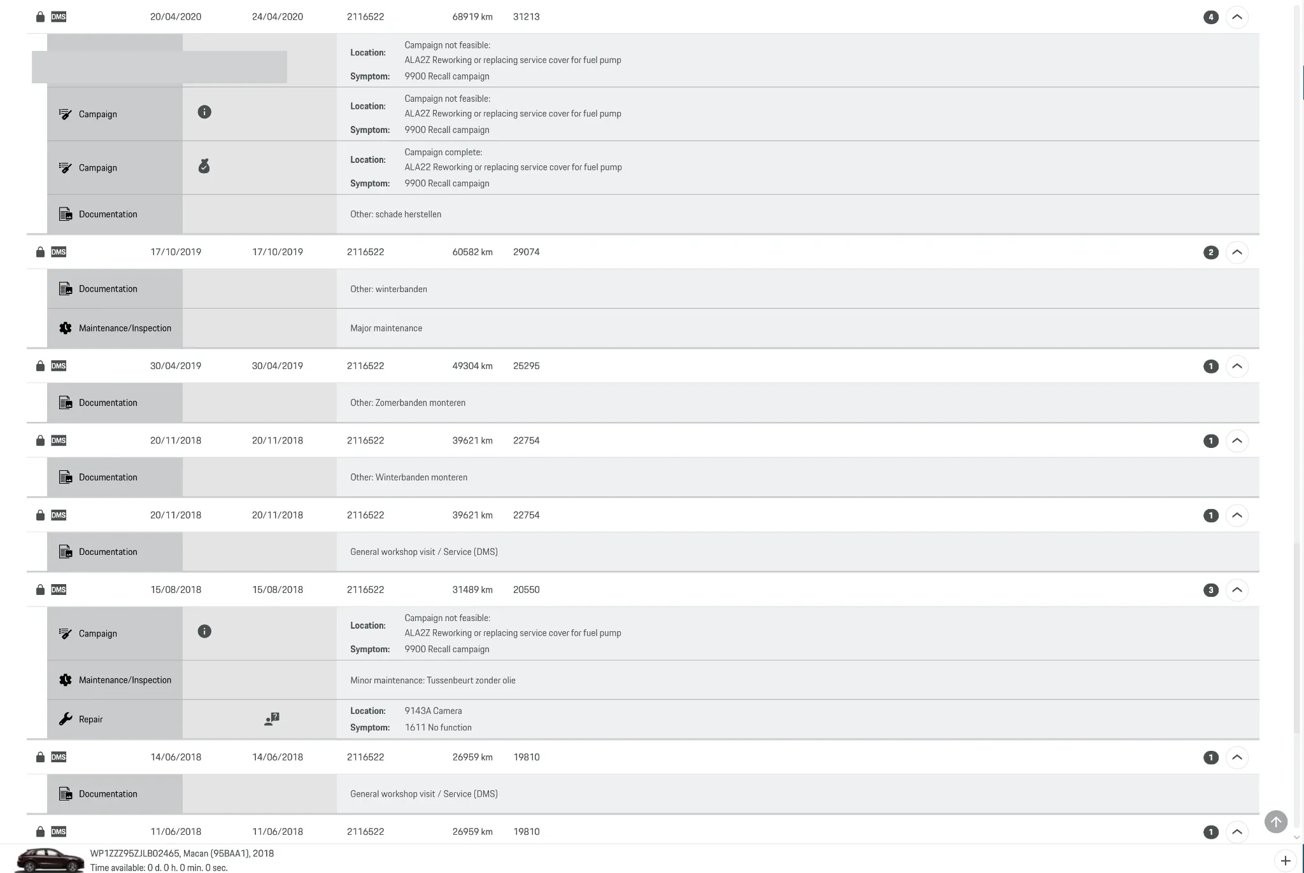Click plus icon at bottom right corner

[x=1286, y=861]
